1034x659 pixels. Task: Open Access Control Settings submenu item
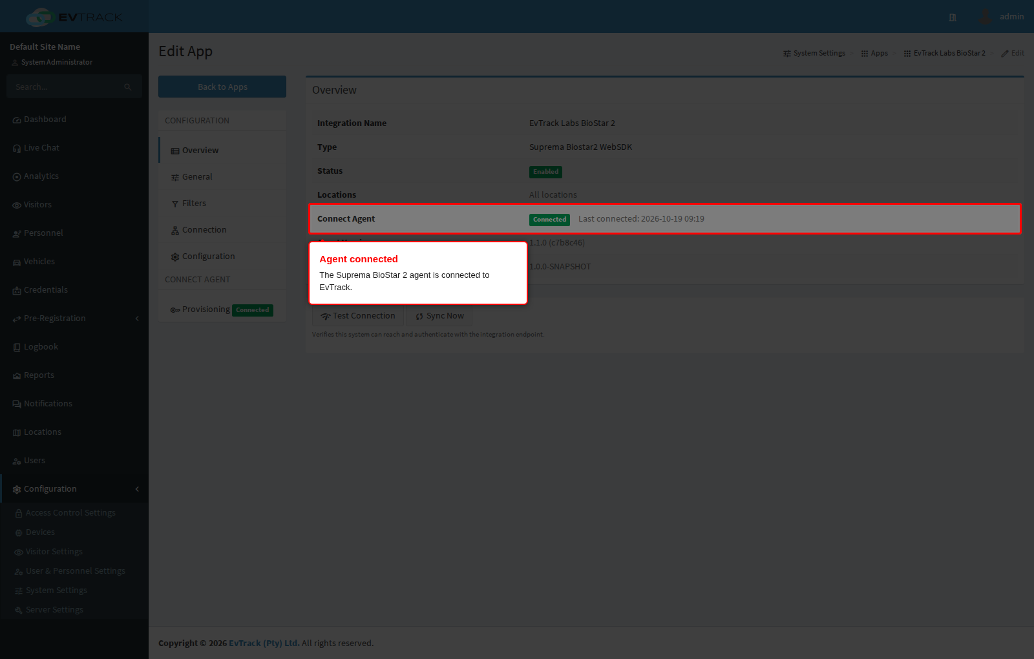(x=70, y=513)
